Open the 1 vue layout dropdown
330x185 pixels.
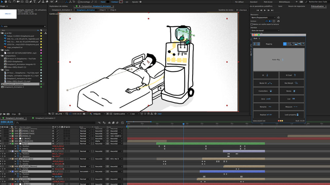[x=135, y=114]
